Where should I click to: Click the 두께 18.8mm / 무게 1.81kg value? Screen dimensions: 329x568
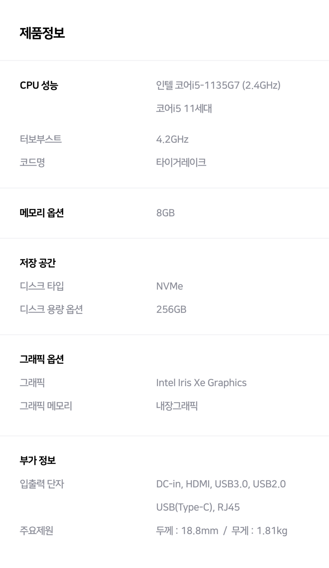pos(221,531)
